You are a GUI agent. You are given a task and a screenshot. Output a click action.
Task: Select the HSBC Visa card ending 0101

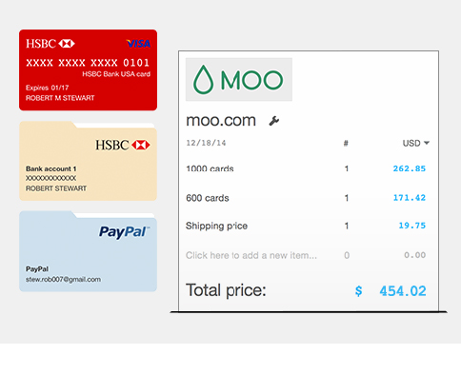(x=88, y=70)
